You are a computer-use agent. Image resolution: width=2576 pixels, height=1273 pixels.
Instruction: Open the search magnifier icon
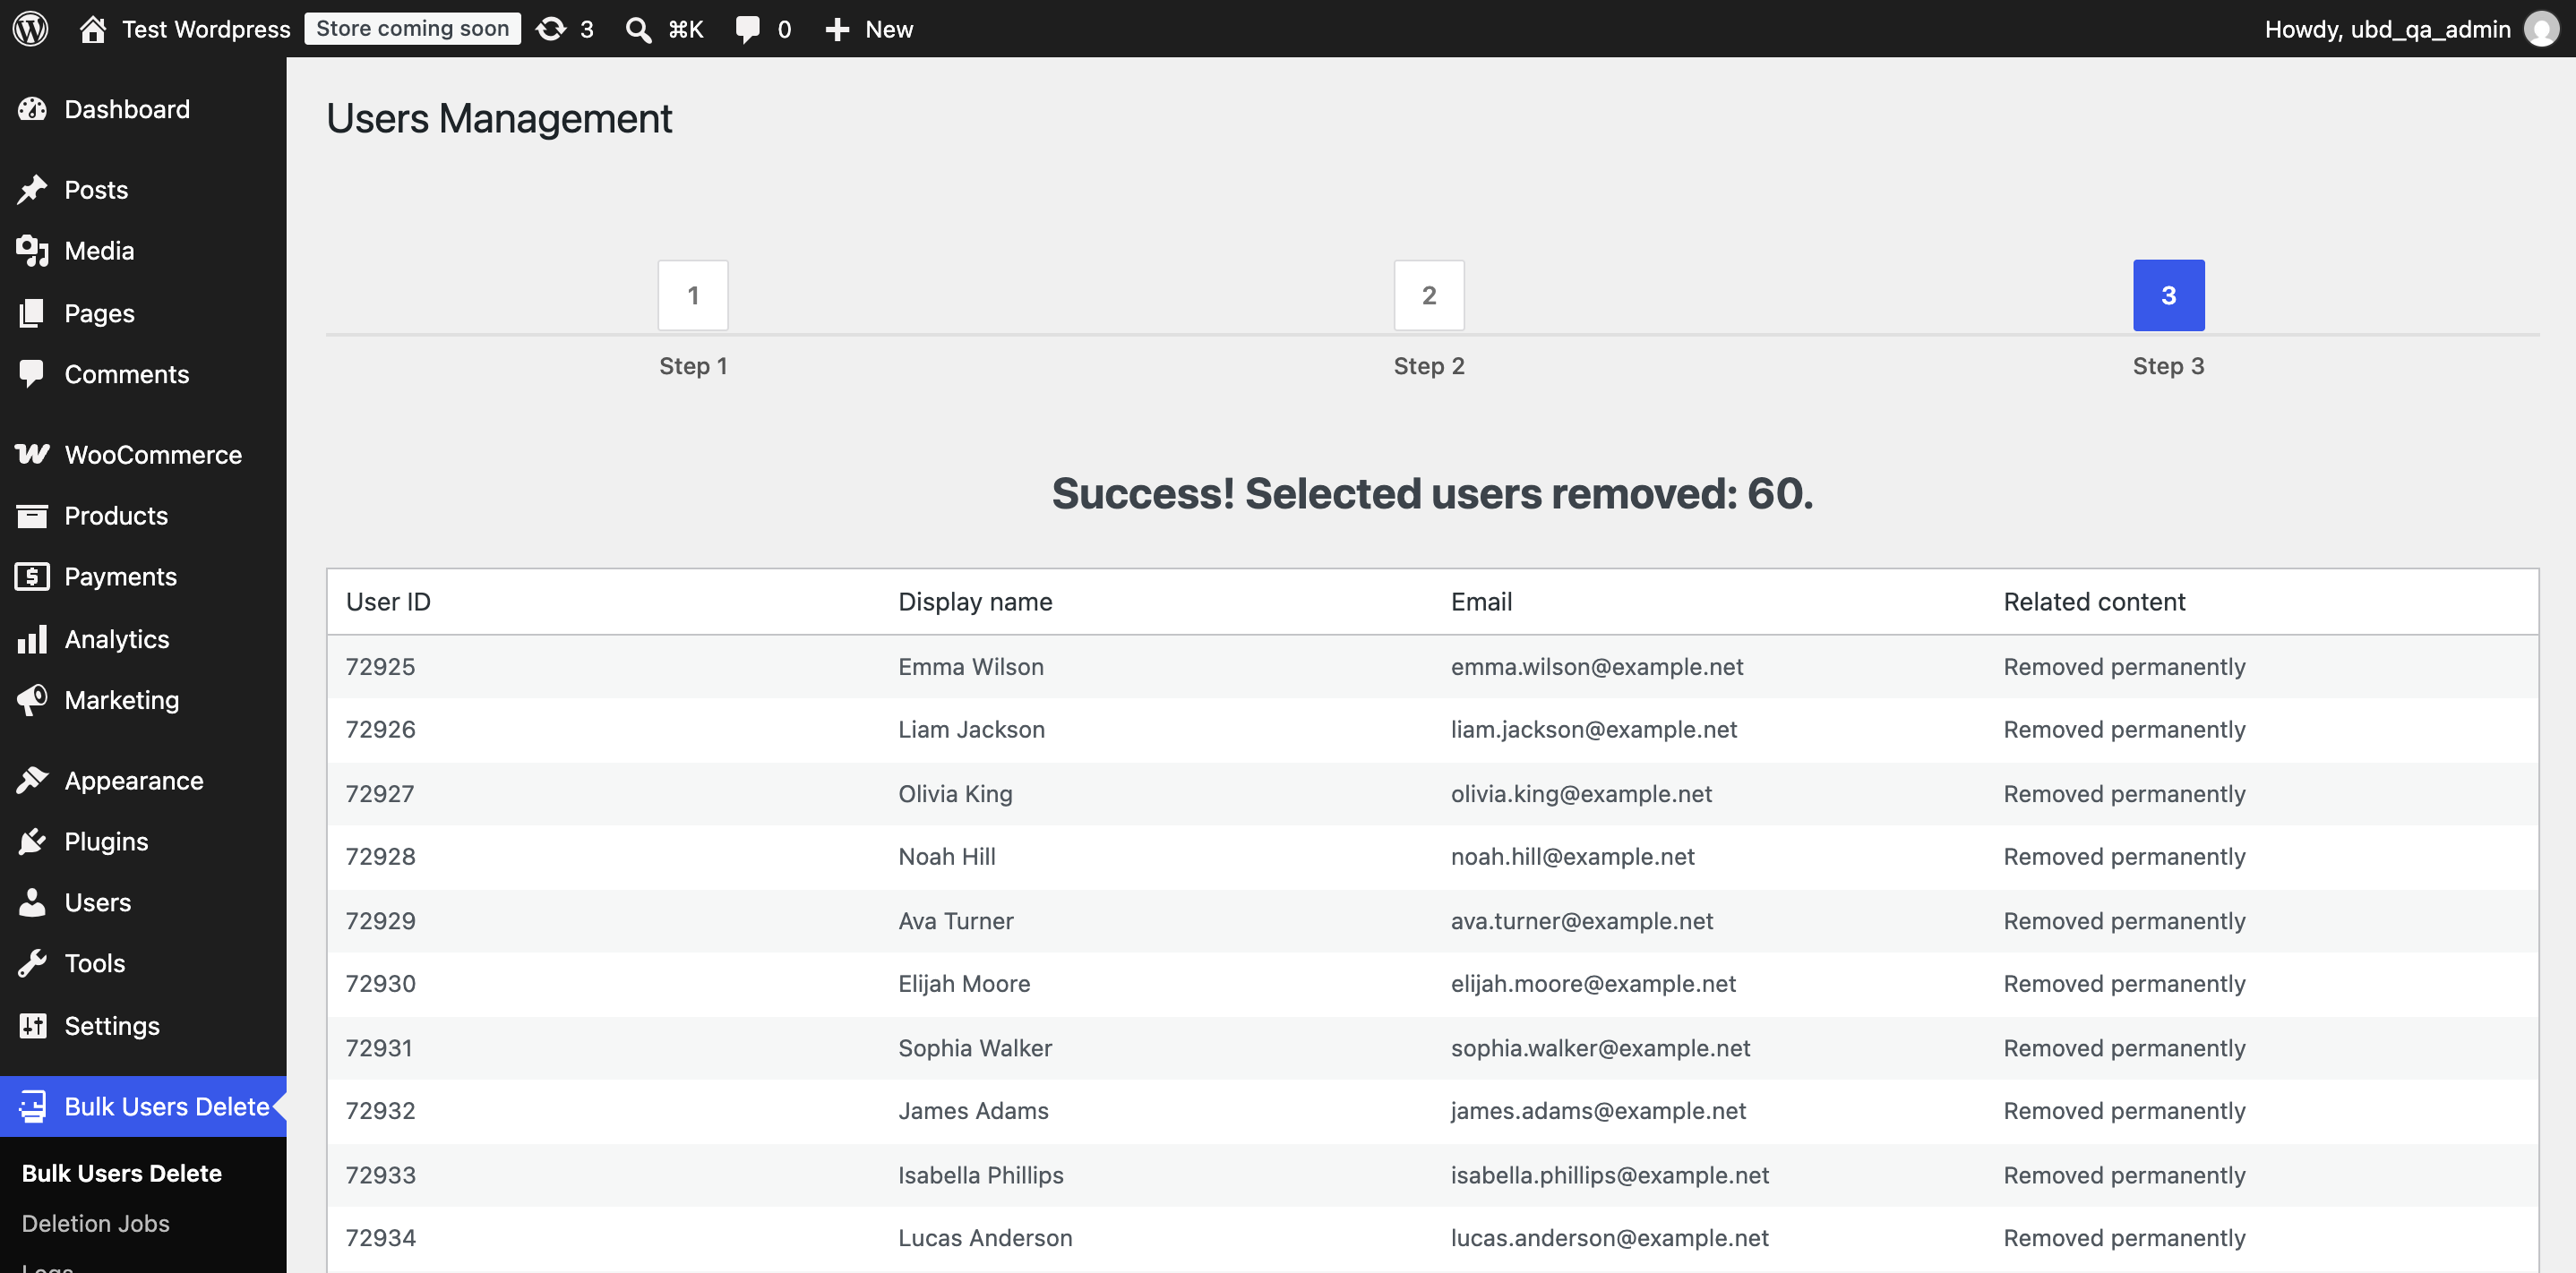638,29
